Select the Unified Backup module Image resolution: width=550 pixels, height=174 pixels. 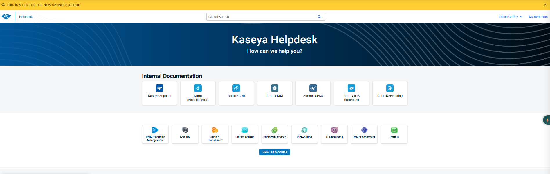tap(245, 134)
